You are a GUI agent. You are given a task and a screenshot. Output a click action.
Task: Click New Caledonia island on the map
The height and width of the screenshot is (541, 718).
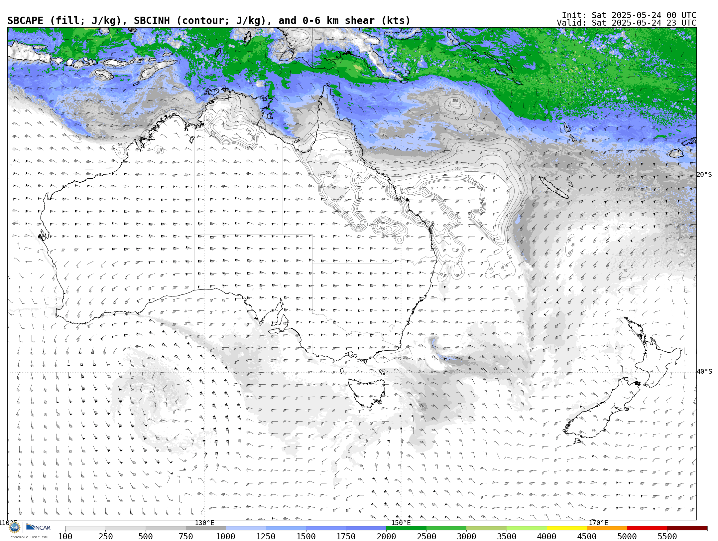[x=553, y=187]
